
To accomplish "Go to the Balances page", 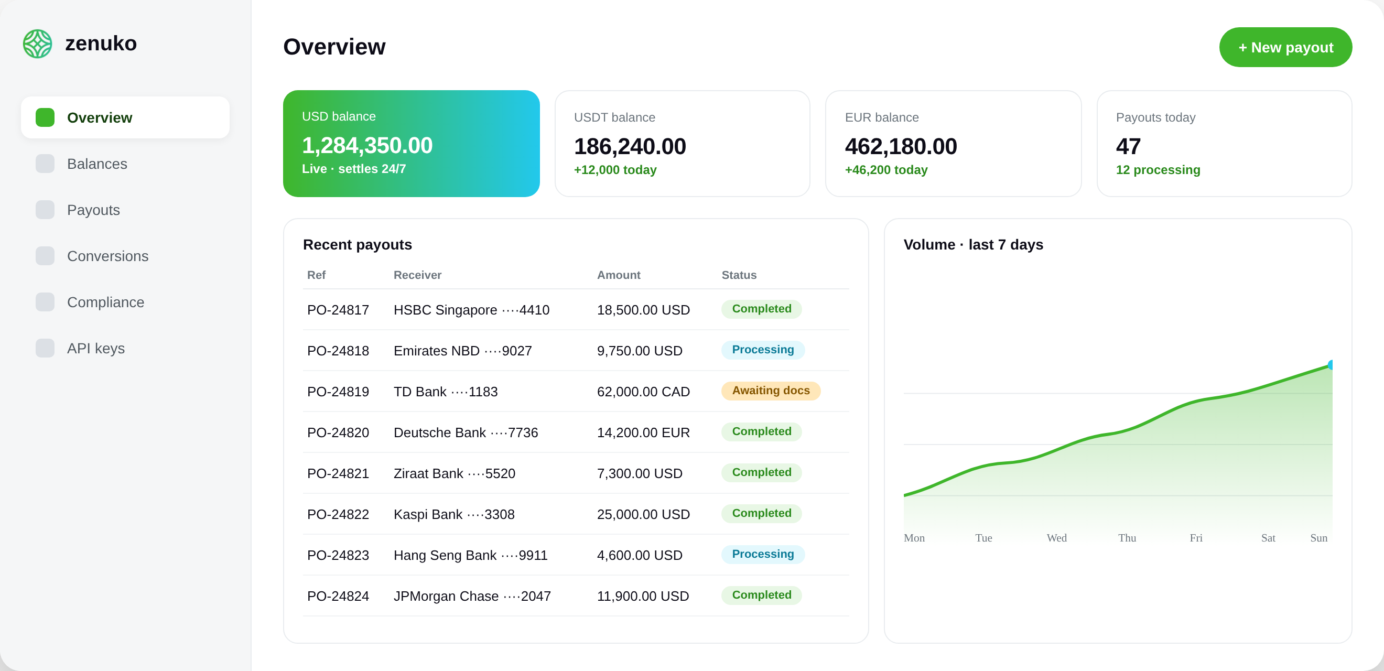I will click(125, 164).
